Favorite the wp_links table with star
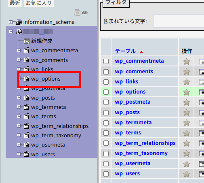This screenshot has height=183, width=204. tap(187, 82)
